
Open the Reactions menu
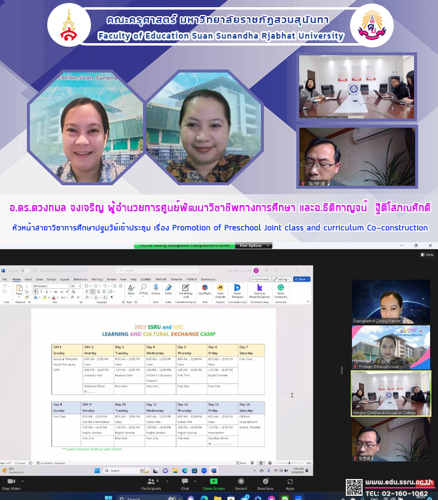coord(265,481)
